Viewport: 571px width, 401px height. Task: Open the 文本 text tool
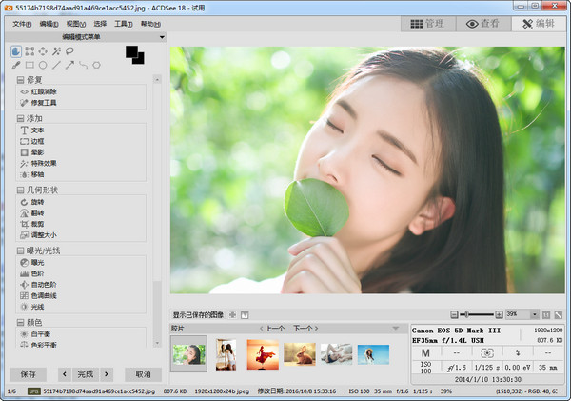pyautogui.click(x=37, y=130)
